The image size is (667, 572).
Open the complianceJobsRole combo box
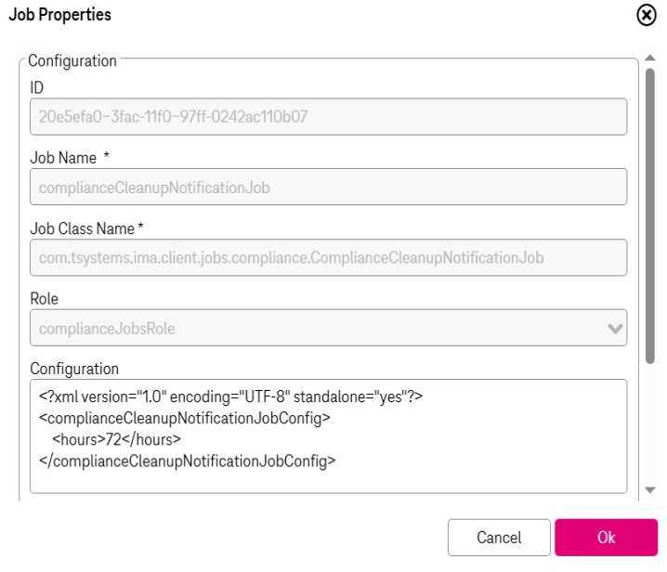click(329, 328)
